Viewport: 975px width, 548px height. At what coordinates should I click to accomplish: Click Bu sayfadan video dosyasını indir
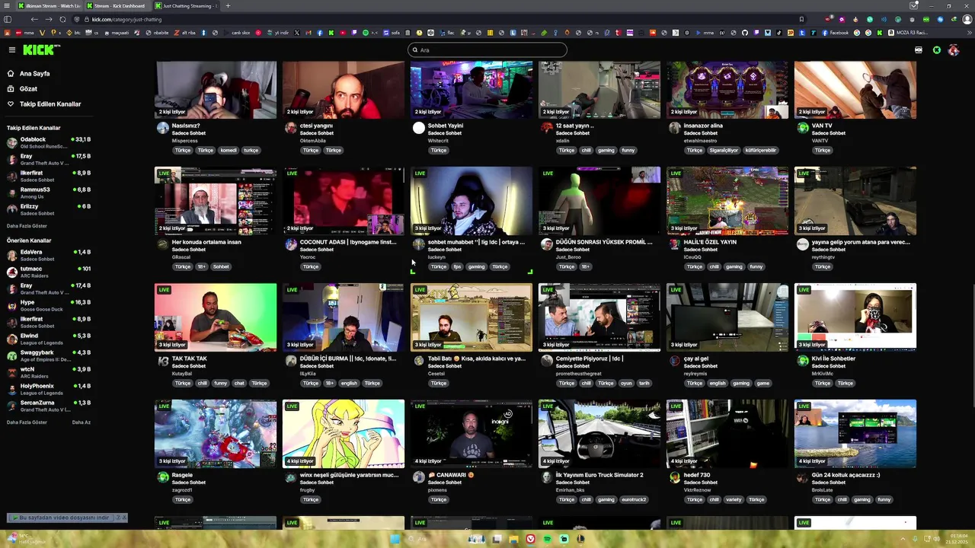(63, 518)
